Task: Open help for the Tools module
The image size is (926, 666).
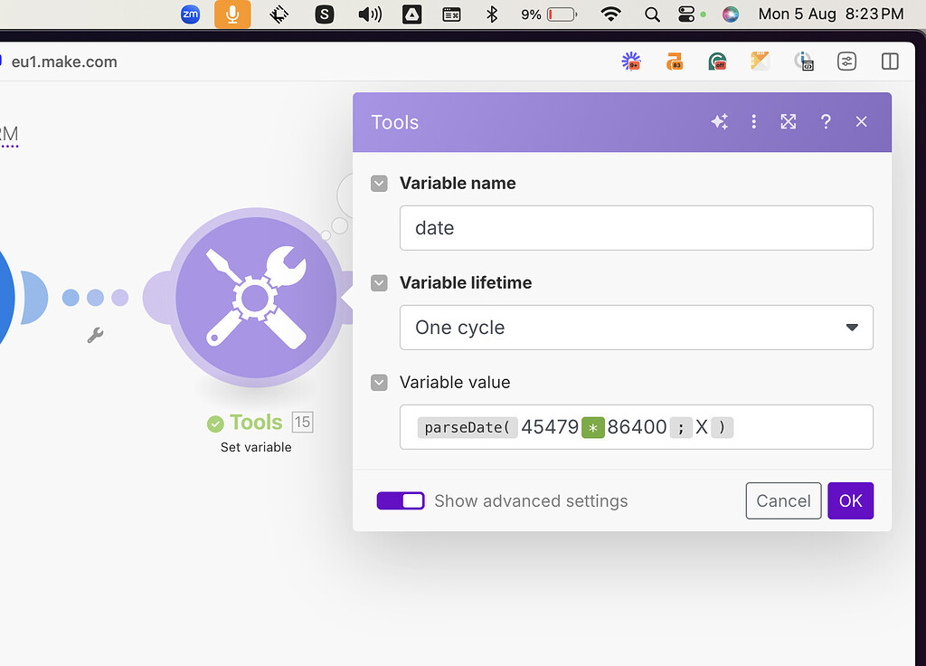Action: click(826, 121)
